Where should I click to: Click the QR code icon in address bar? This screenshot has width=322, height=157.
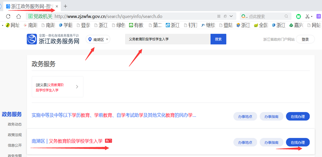tap(219, 16)
